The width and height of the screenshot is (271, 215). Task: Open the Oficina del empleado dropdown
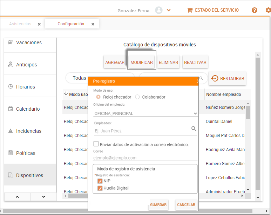145,113
